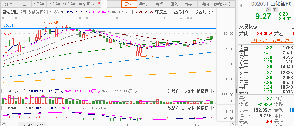This screenshot has width=294, height=126.
Task: Expand 更多周期 period dropdown
Action: coord(88,4)
